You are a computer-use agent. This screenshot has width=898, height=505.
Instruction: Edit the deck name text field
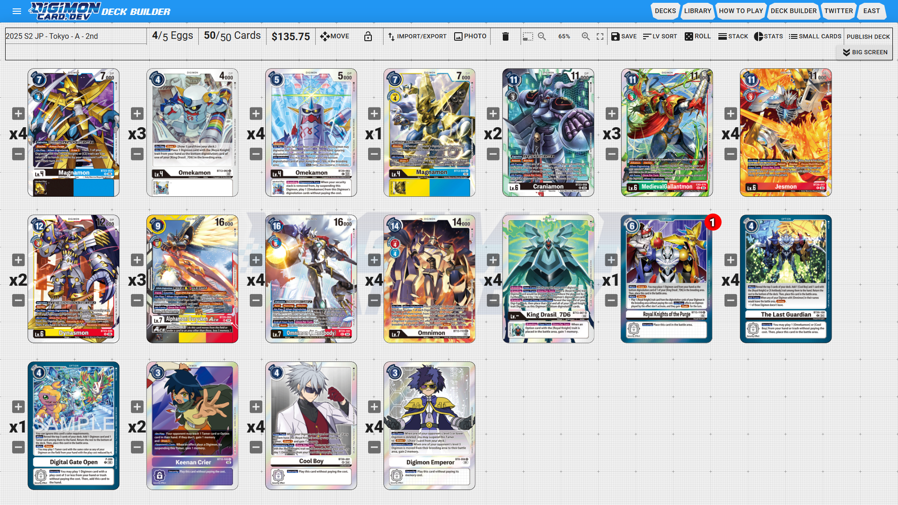76,36
